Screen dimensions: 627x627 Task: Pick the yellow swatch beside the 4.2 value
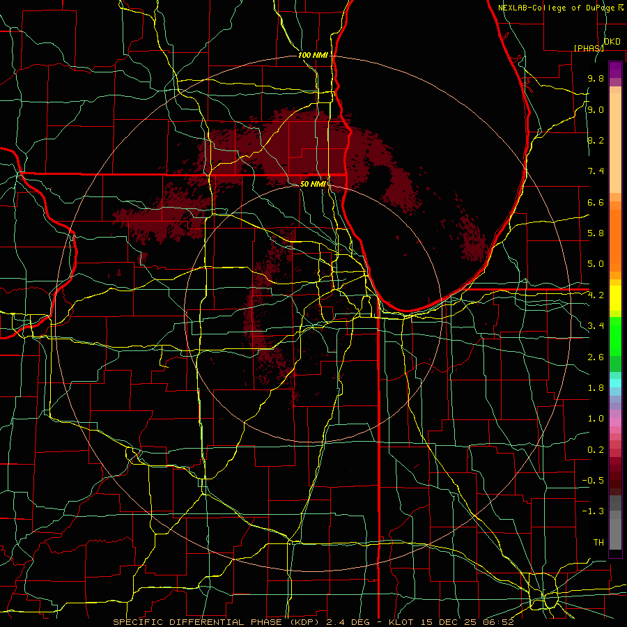click(615, 298)
